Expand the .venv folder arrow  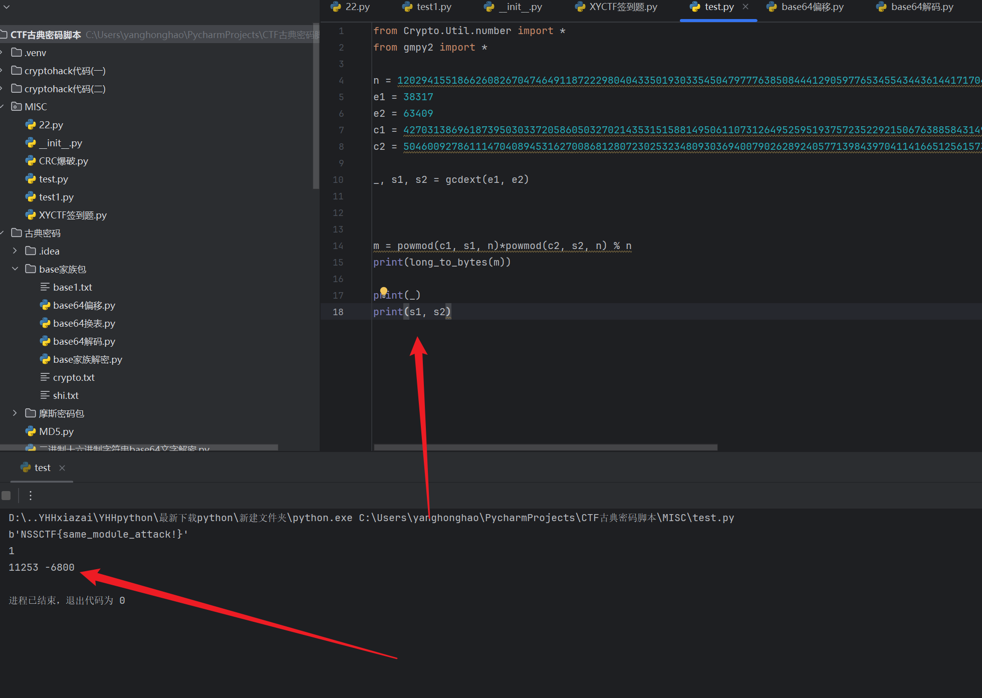click(x=2, y=53)
